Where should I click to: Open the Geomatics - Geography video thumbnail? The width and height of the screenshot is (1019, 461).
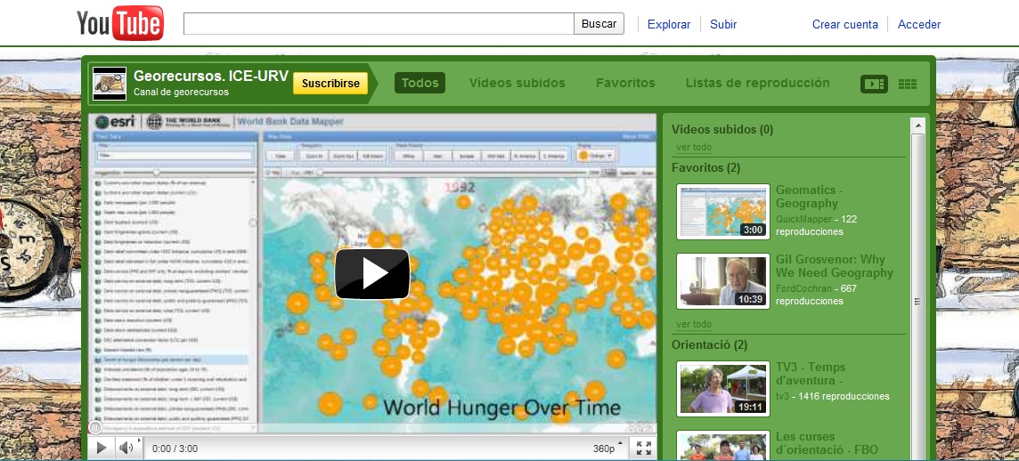tap(722, 212)
